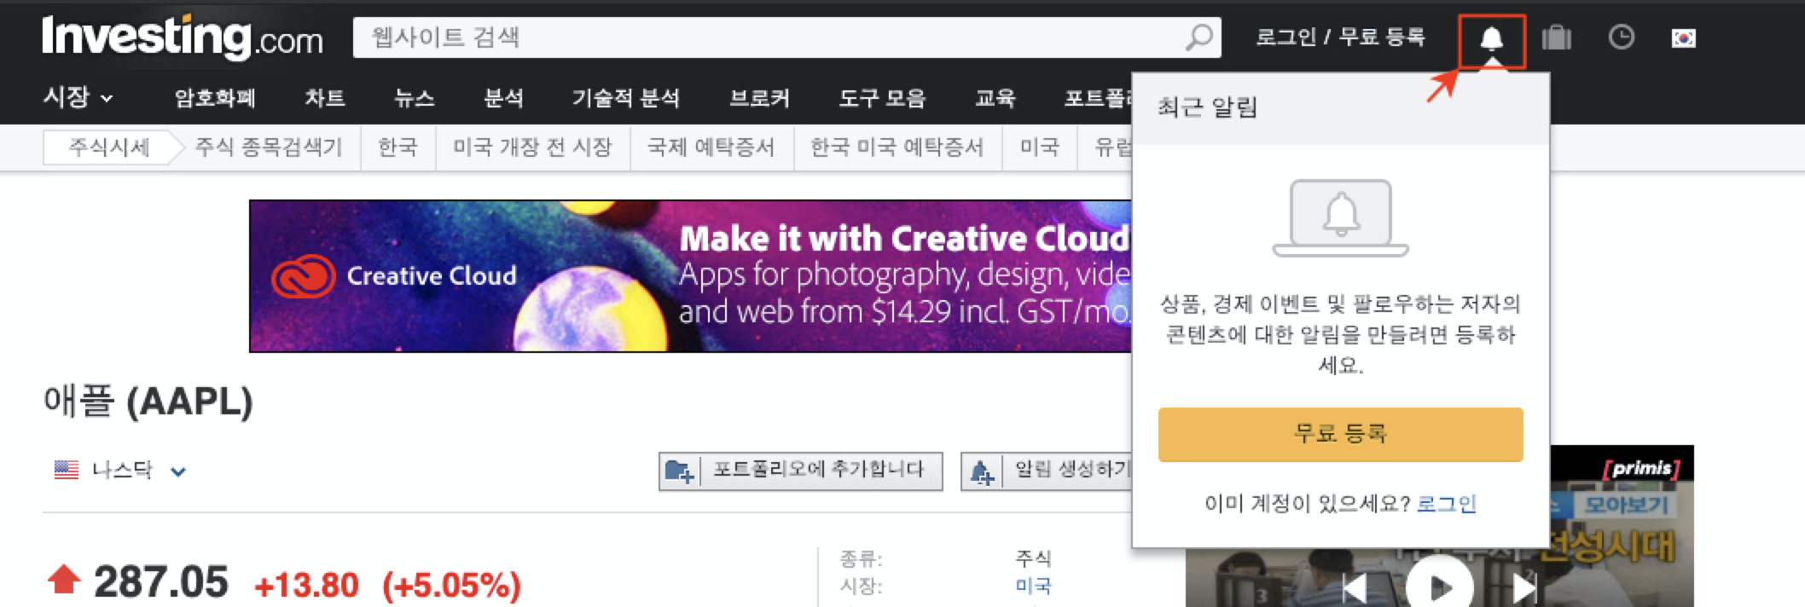Click the 로그인 link in alerts popup

(1446, 503)
